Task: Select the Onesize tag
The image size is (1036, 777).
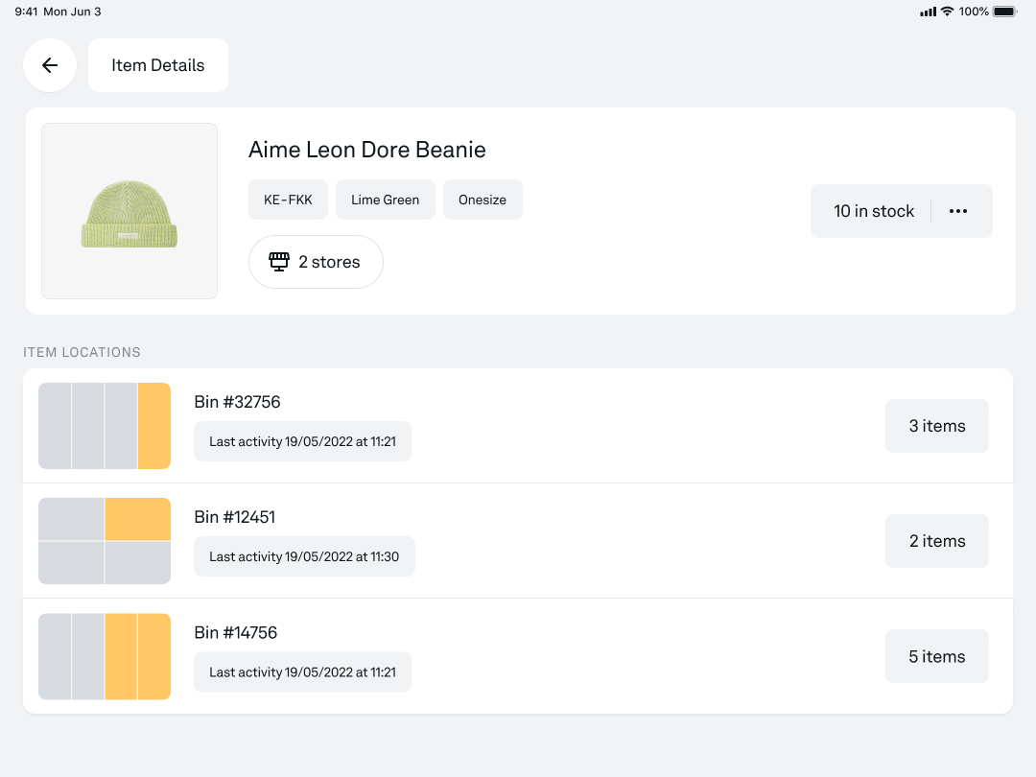Action: pos(483,200)
